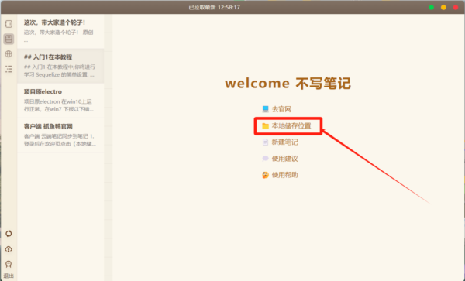Open the 使用帮助 help link

click(x=285, y=175)
